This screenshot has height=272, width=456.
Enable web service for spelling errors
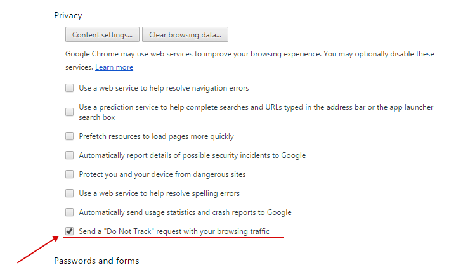(70, 193)
